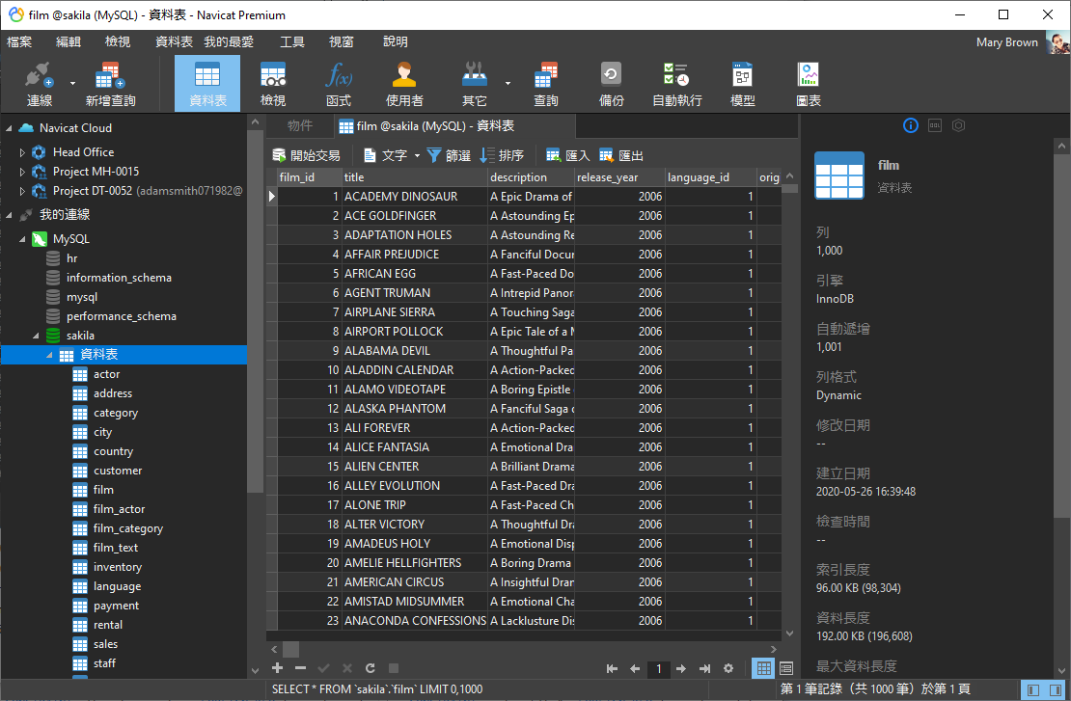Screen dimensions: 1071x701
Task: Open the 函式 (Functions) section
Action: [x=340, y=82]
